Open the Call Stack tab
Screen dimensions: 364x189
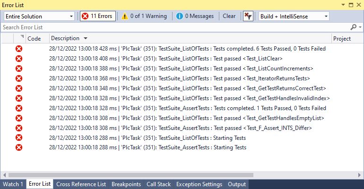point(158,184)
